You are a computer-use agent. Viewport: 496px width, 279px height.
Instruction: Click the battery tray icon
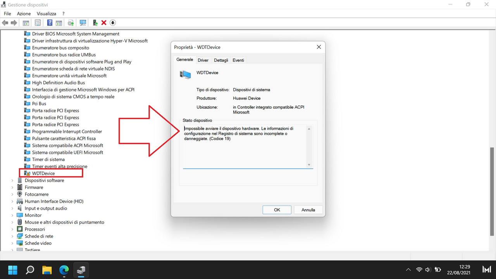pos(438,270)
